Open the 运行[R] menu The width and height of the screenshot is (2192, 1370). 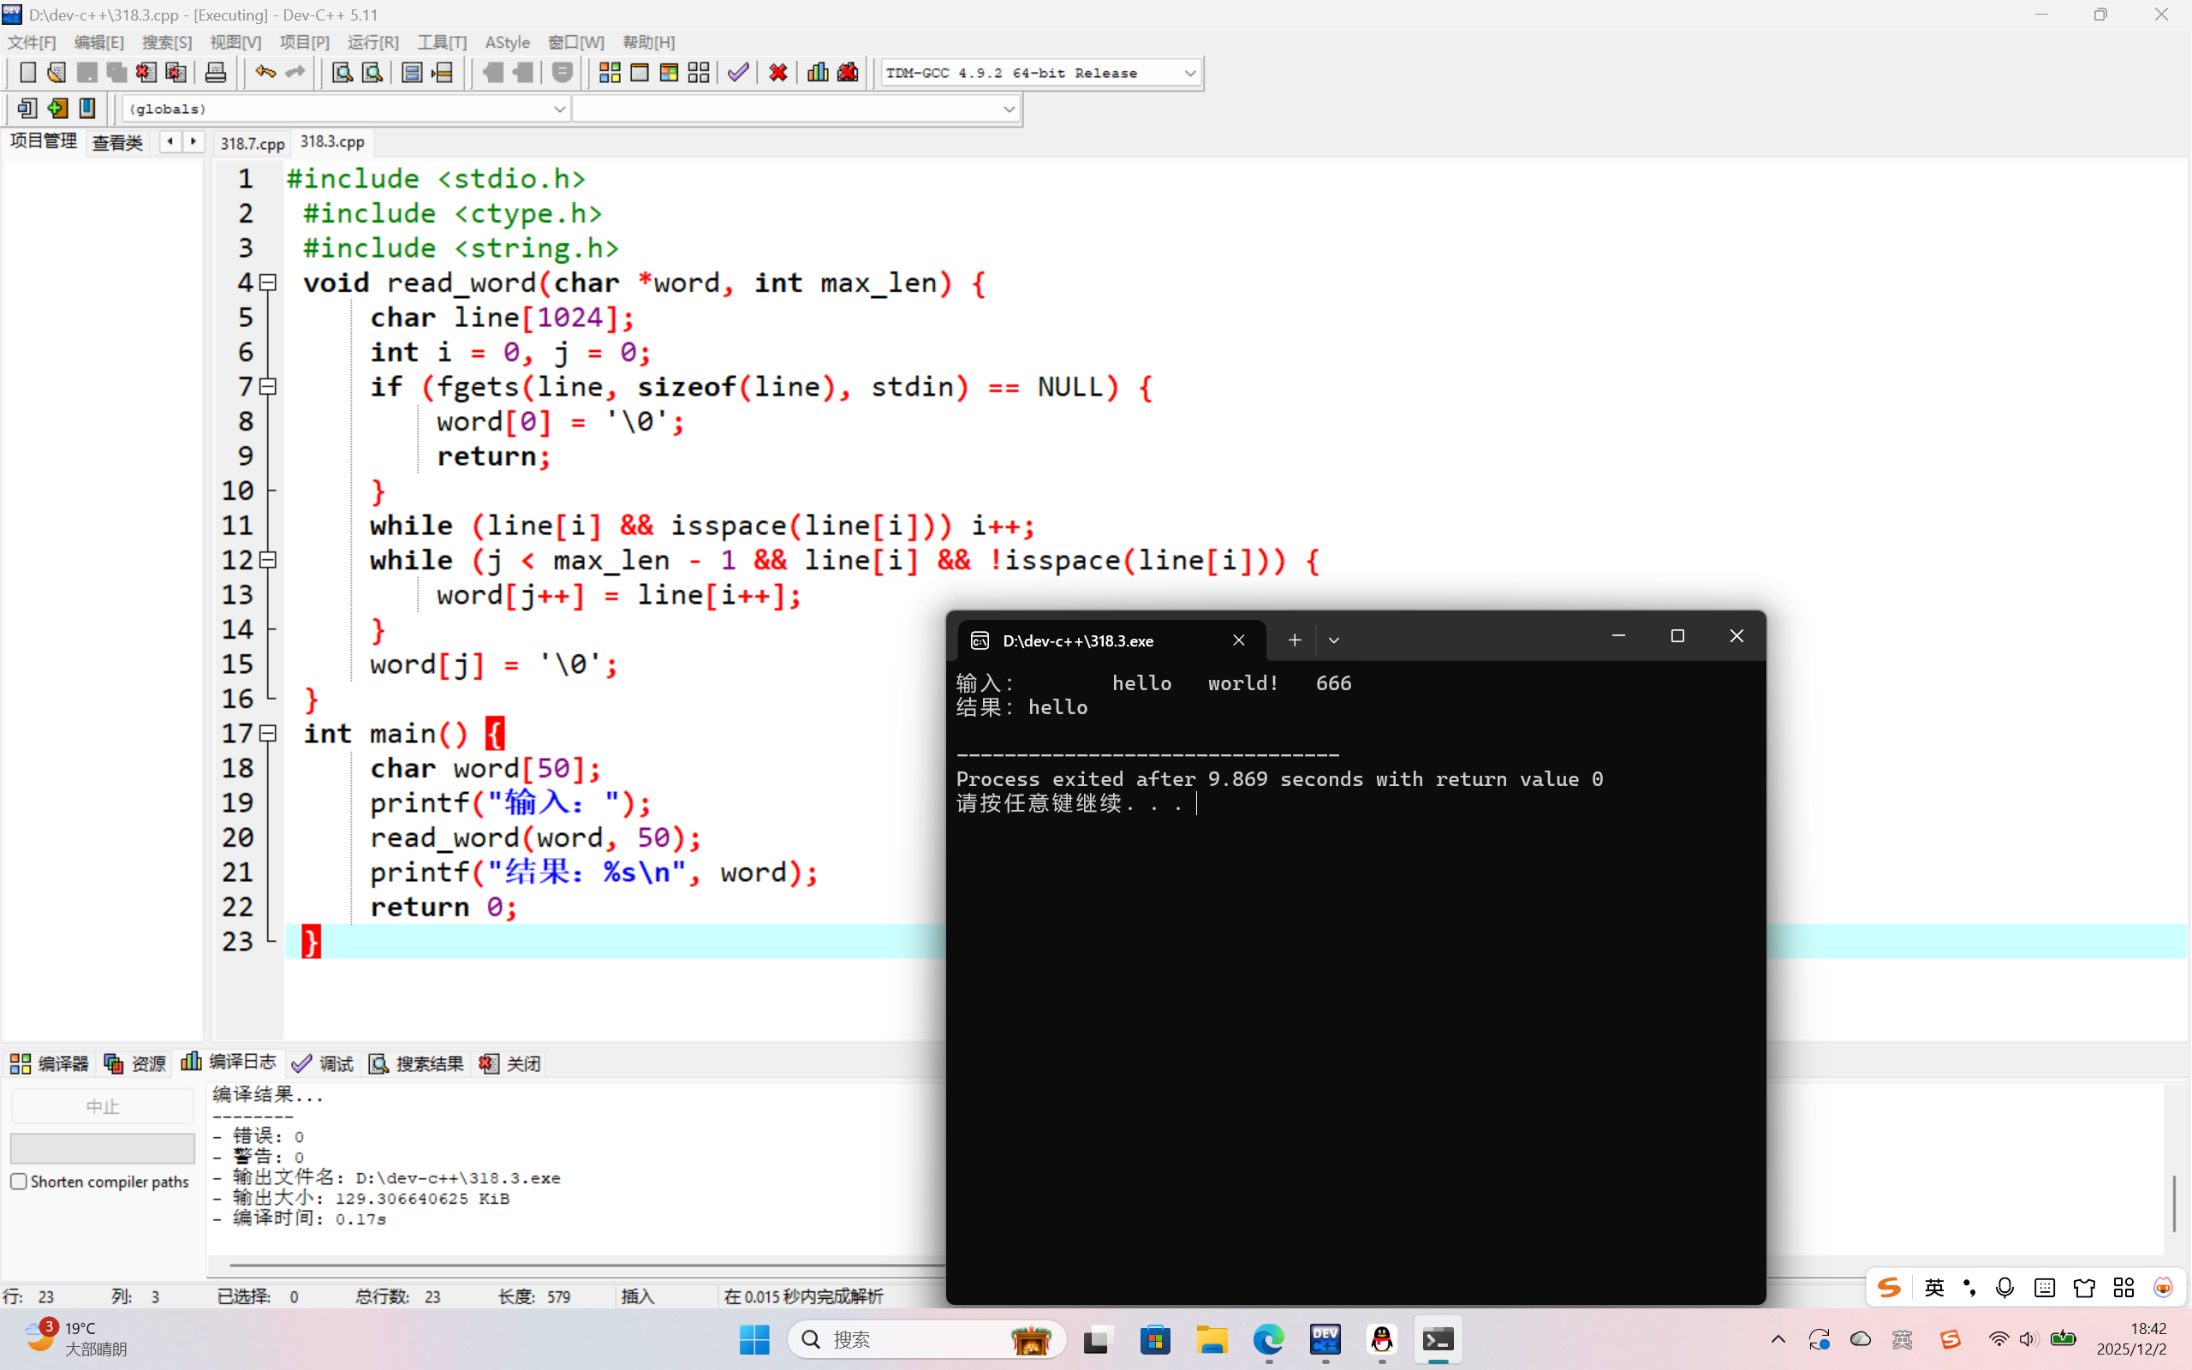(x=372, y=43)
